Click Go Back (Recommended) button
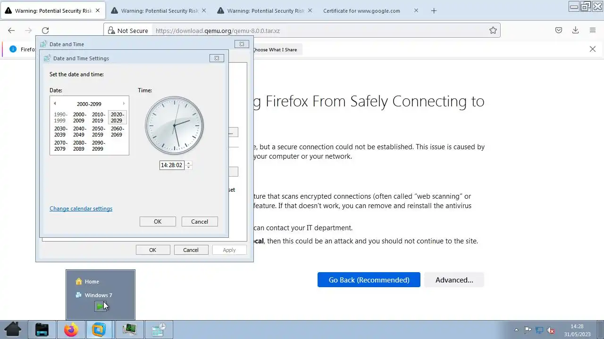 click(x=369, y=280)
